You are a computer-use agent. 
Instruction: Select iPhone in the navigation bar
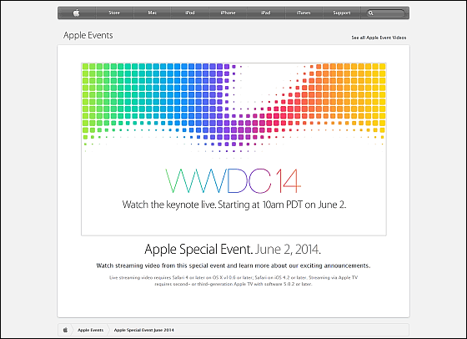coord(228,13)
